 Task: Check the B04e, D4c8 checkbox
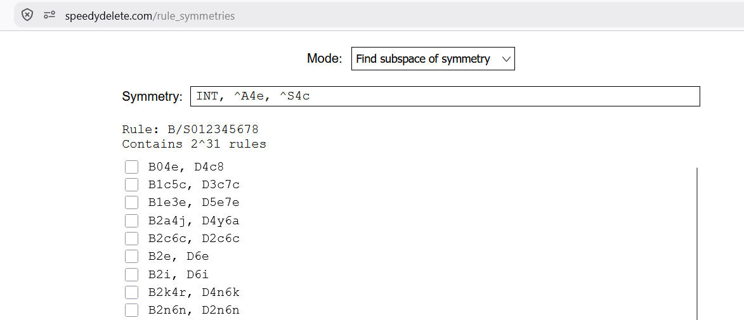pos(131,167)
